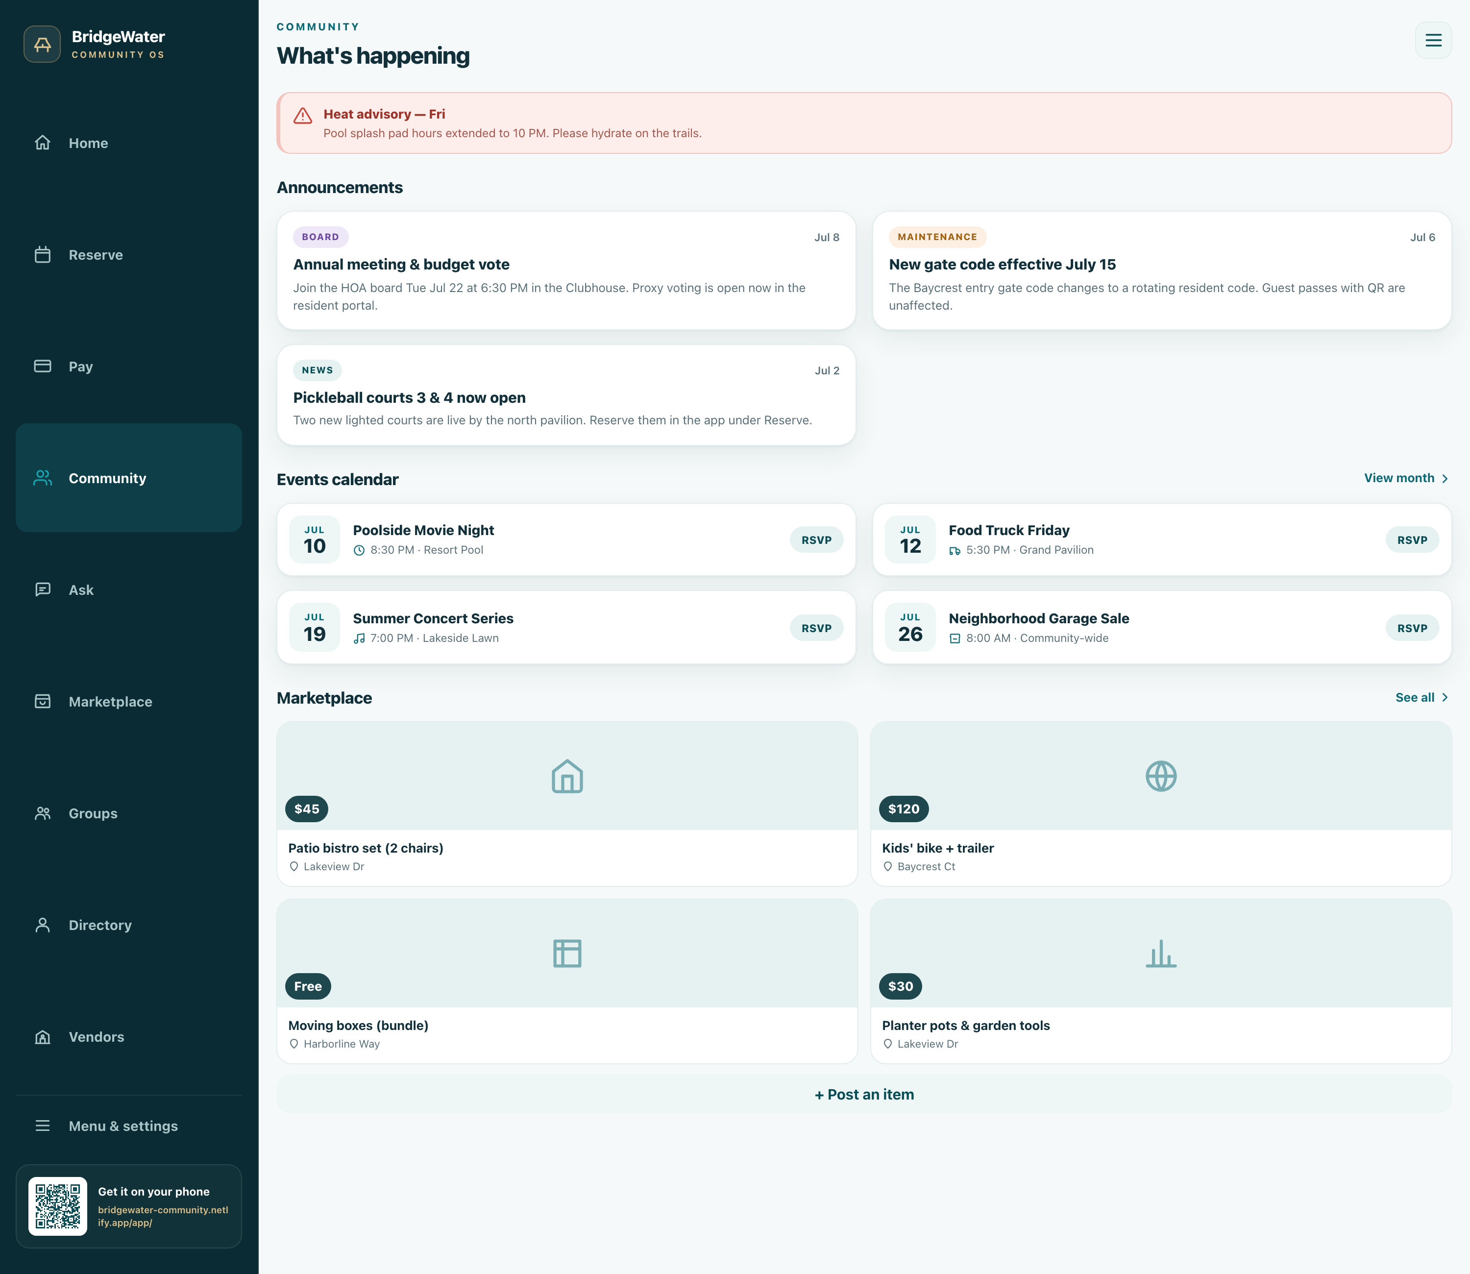Click the clock icon on Poolside Movie Night
The height and width of the screenshot is (1274, 1470).
[359, 550]
